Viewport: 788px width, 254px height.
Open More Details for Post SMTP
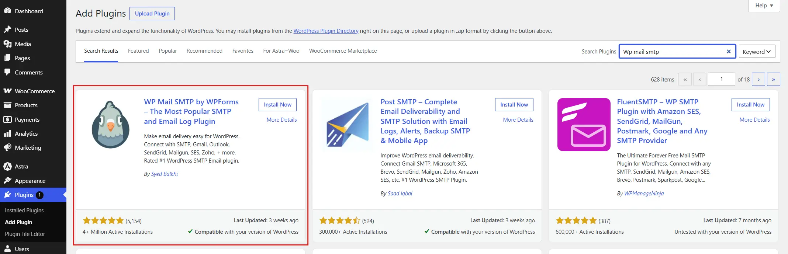coord(518,120)
